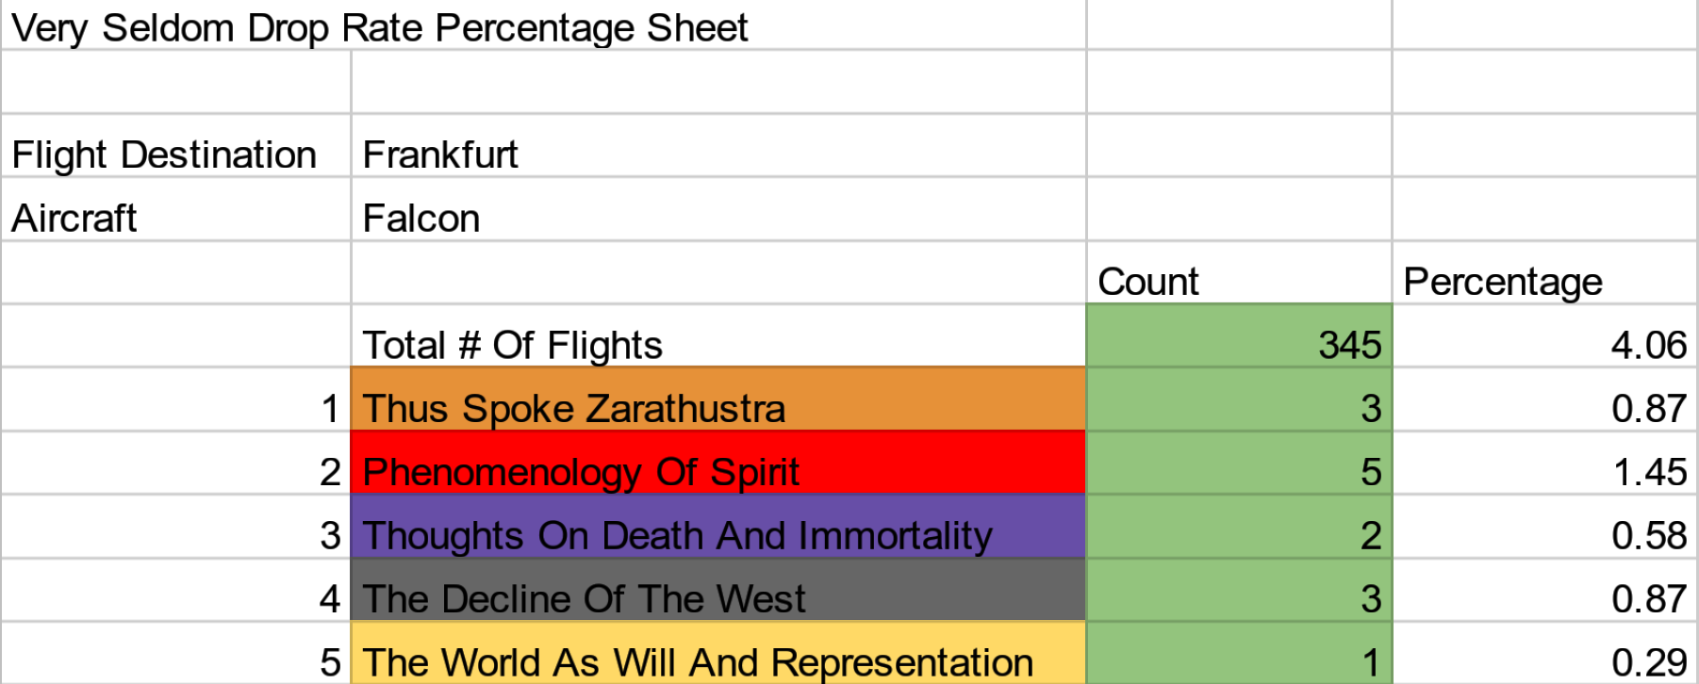The width and height of the screenshot is (1699, 684).
Task: Select row number 4 cell
Action: [x=175, y=598]
